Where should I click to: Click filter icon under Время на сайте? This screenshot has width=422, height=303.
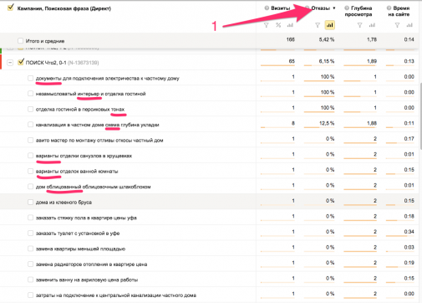click(398, 25)
